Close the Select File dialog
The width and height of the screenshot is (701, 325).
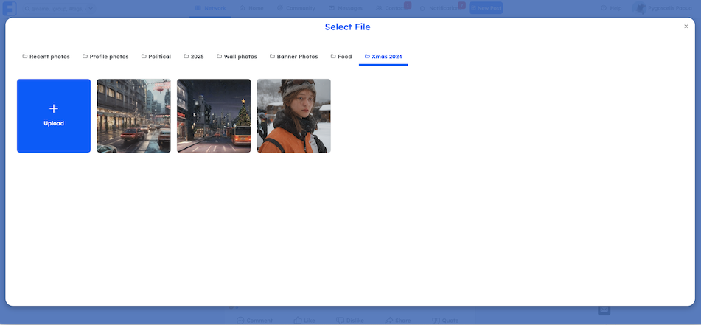(686, 27)
